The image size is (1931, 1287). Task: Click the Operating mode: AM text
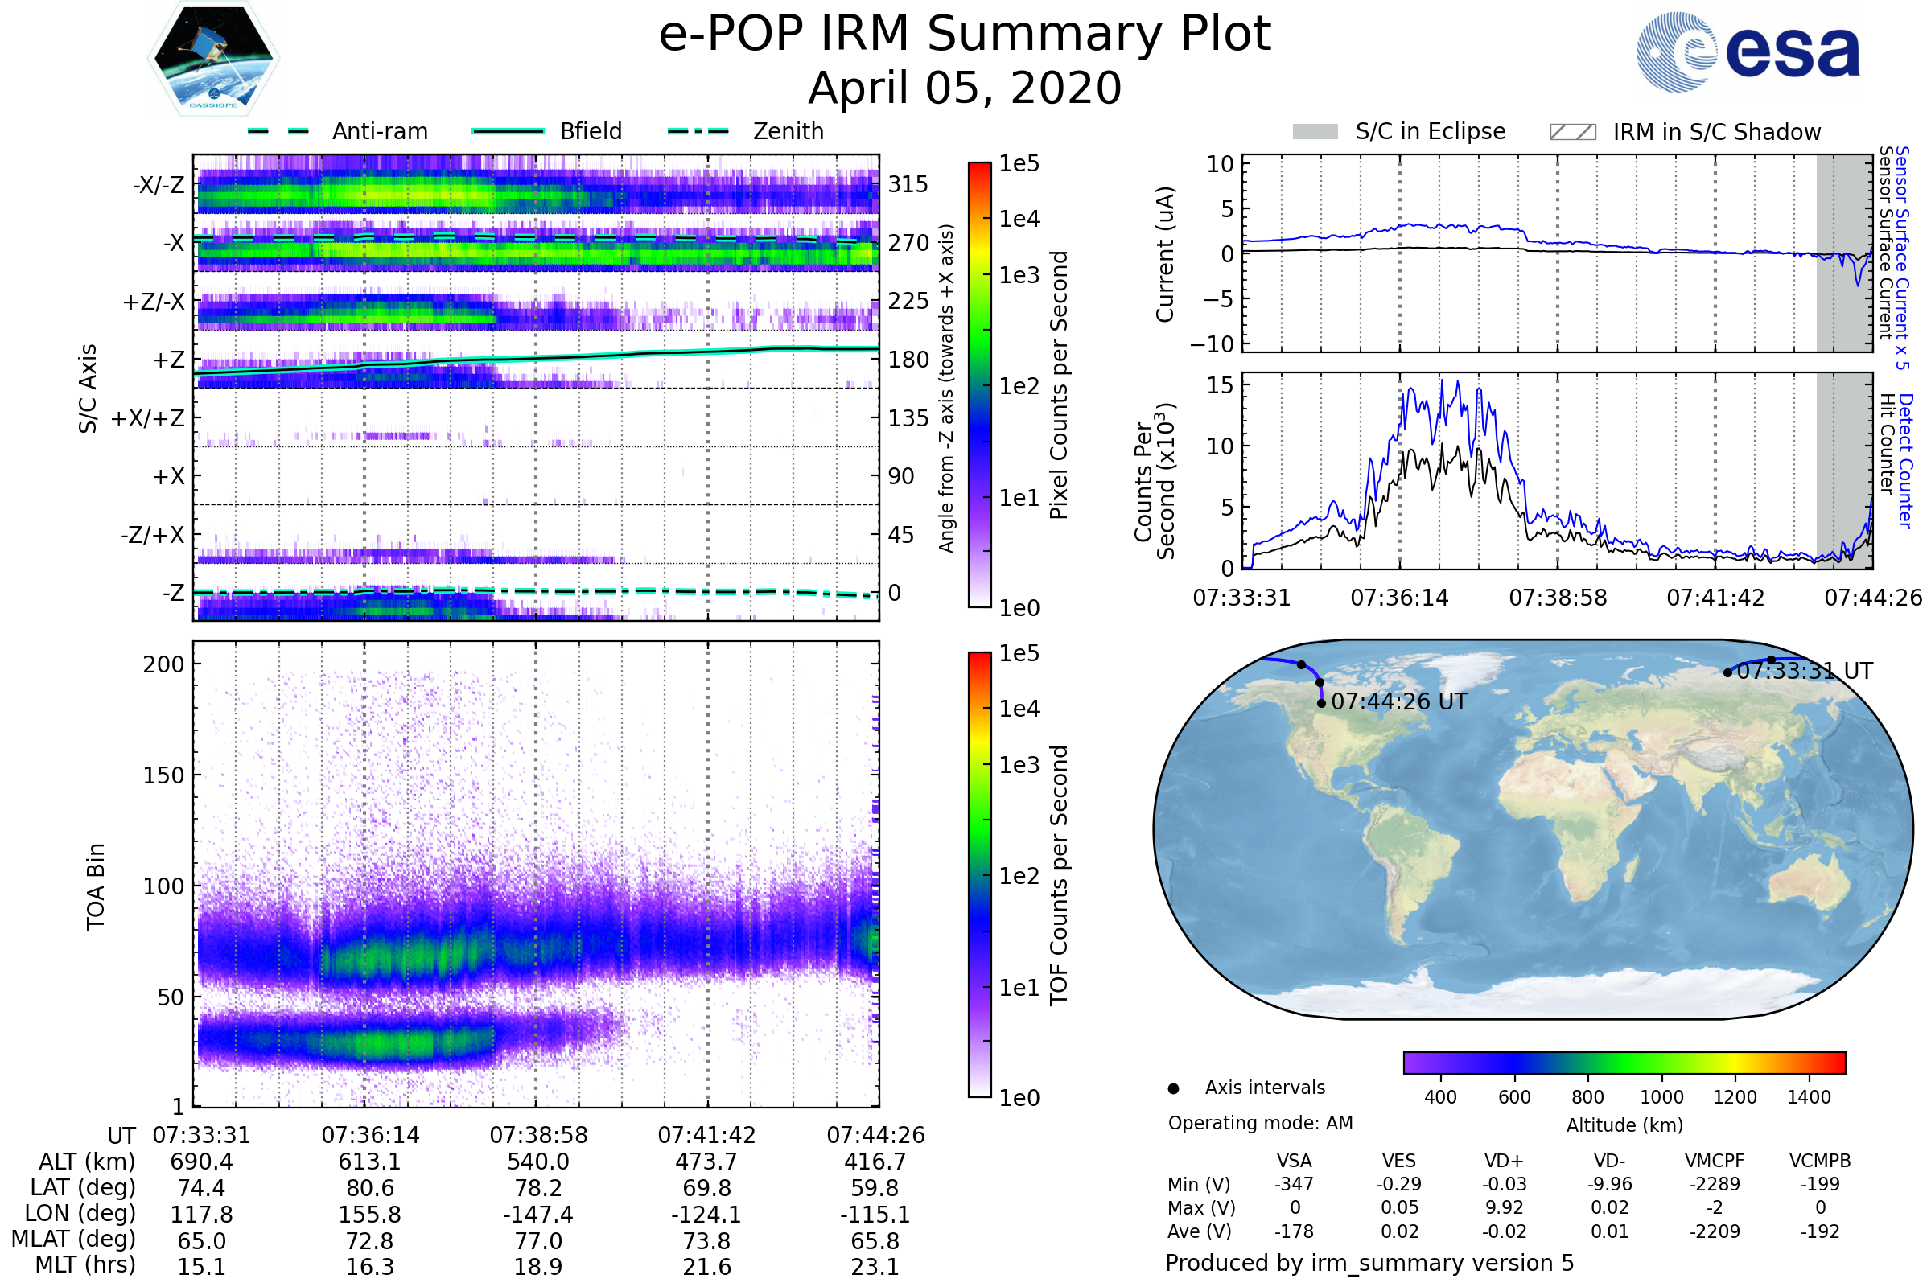(x=1260, y=1123)
